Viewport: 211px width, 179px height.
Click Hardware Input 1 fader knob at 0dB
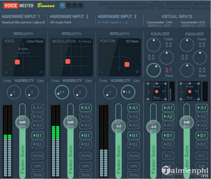pyautogui.click(x=23, y=122)
